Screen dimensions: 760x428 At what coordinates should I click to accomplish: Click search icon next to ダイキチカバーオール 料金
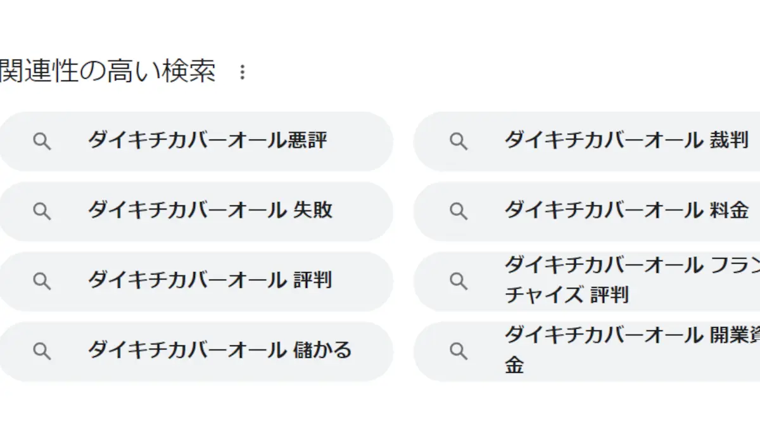pos(459,211)
